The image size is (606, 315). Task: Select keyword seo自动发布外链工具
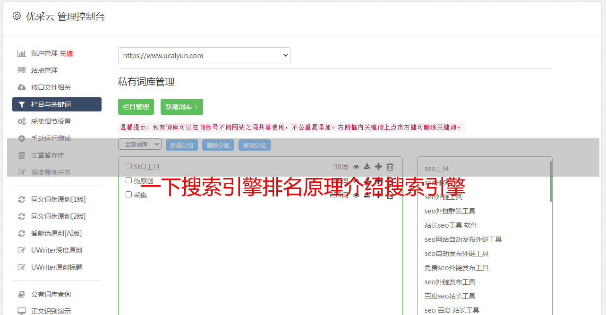(x=457, y=254)
